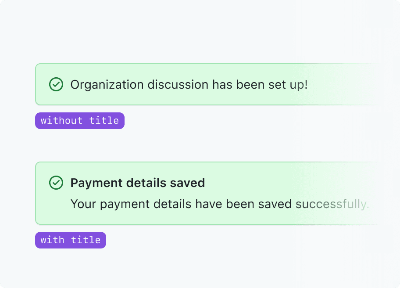400x288 pixels.
Task: Click the check-circle icon beside "Organization discussion"
Action: (56, 84)
